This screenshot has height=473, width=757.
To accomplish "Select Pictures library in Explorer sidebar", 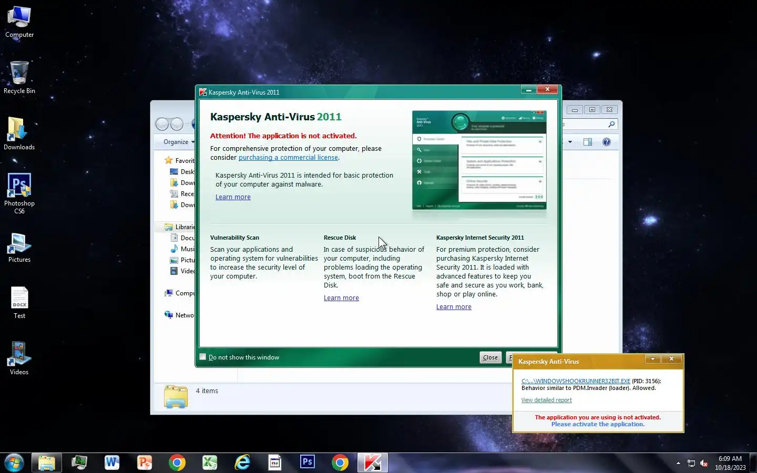I will point(182,260).
